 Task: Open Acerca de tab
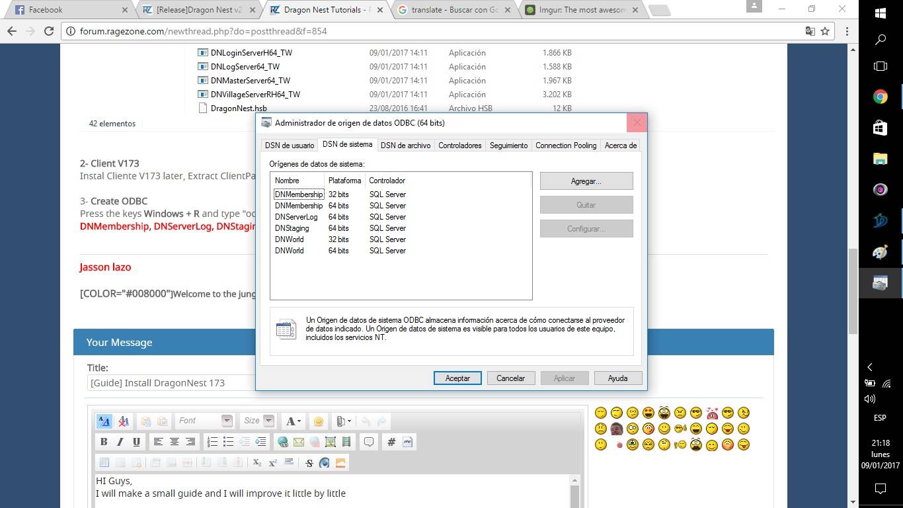point(620,146)
